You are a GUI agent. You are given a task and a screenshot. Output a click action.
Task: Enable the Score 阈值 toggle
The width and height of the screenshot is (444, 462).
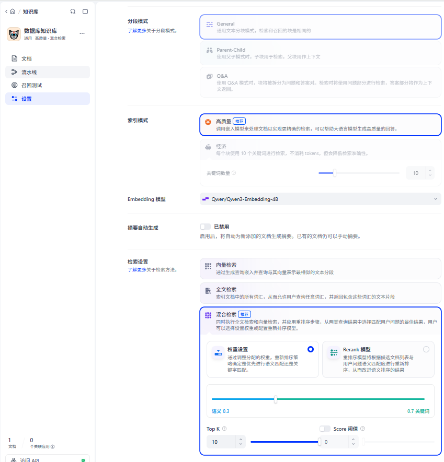tap(325, 429)
